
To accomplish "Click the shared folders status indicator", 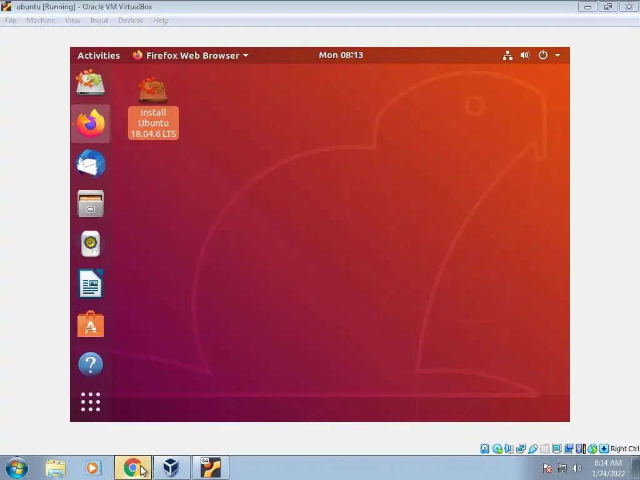I will [545, 449].
